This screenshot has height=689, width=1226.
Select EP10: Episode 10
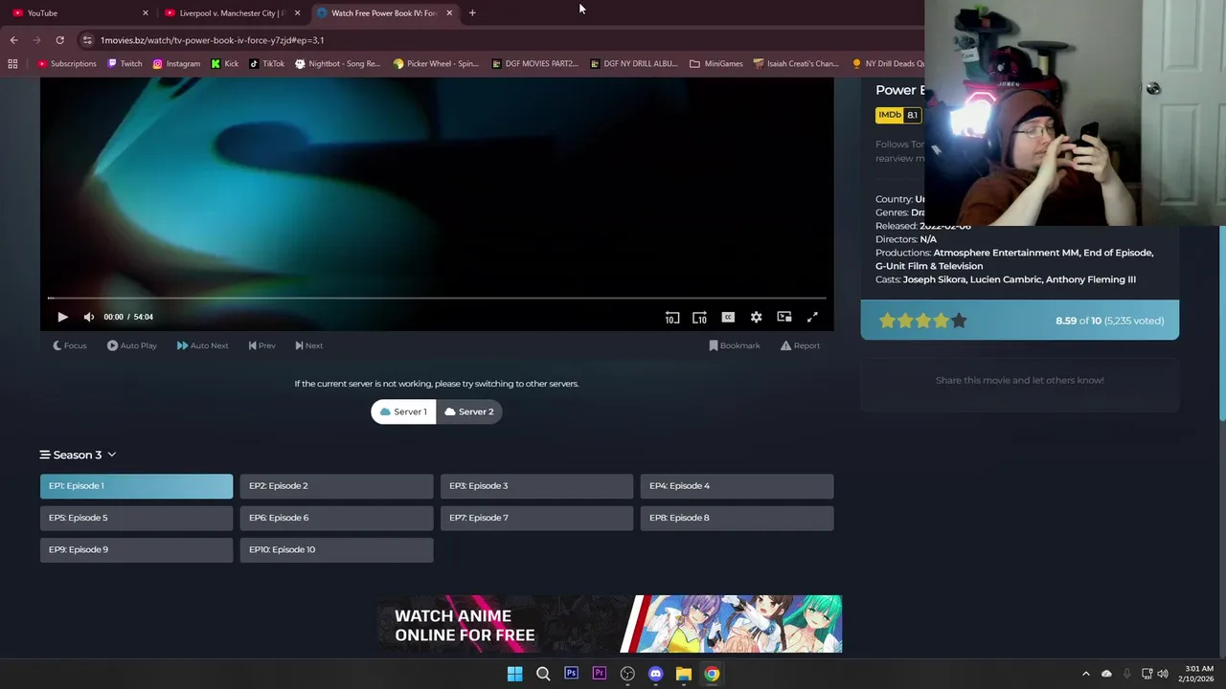tap(336, 549)
